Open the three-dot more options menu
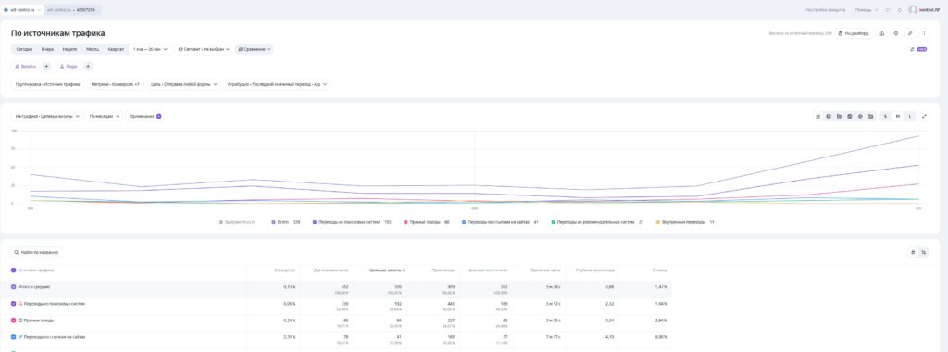Screen dimensions: 948x352 pos(925,33)
